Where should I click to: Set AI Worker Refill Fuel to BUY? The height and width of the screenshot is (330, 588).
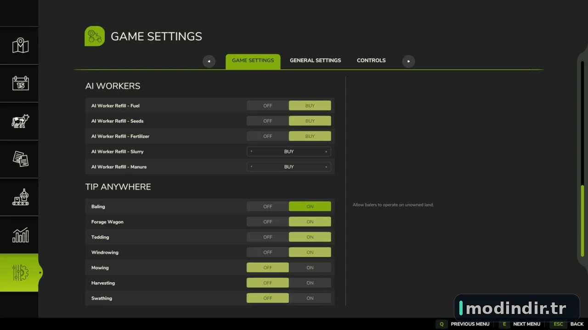[x=310, y=105]
